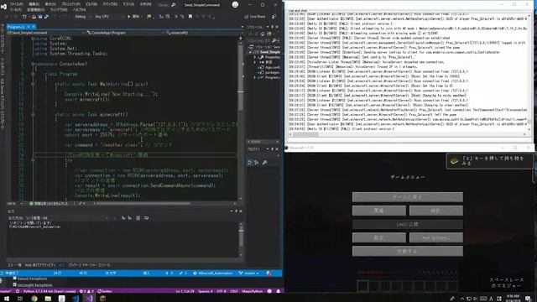The width and height of the screenshot is (537, 302).
Task: Click the Save All icon in toolbar
Action: pos(46,17)
